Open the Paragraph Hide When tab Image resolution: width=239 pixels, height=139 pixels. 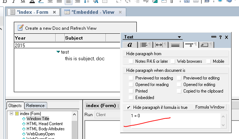191,45
